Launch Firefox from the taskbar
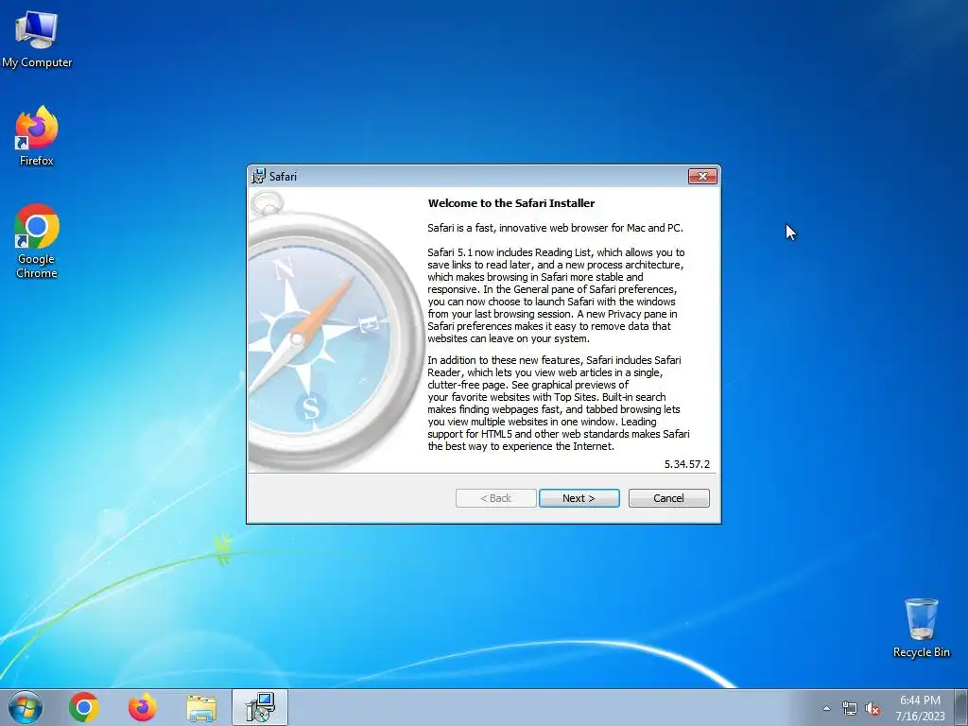This screenshot has width=968, height=726. pyautogui.click(x=143, y=707)
